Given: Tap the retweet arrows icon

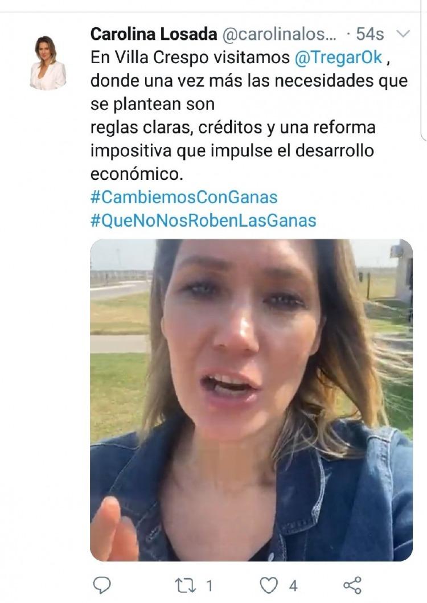Looking at the screenshot, I should [x=186, y=586].
